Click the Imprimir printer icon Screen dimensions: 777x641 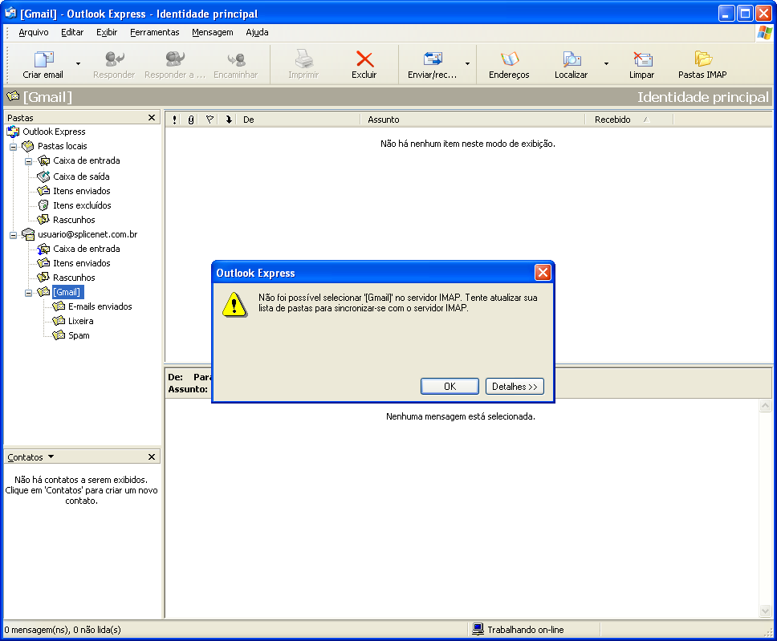point(303,59)
